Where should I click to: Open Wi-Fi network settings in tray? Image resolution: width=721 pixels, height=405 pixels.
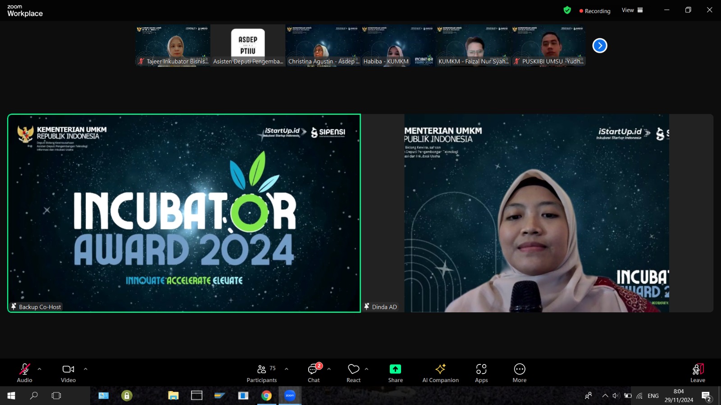(639, 396)
